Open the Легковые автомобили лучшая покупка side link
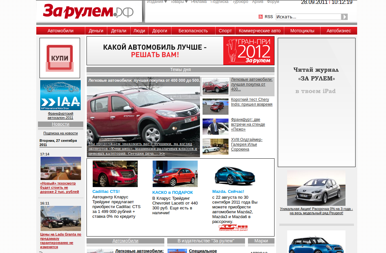The image size is (386, 253). tap(252, 84)
